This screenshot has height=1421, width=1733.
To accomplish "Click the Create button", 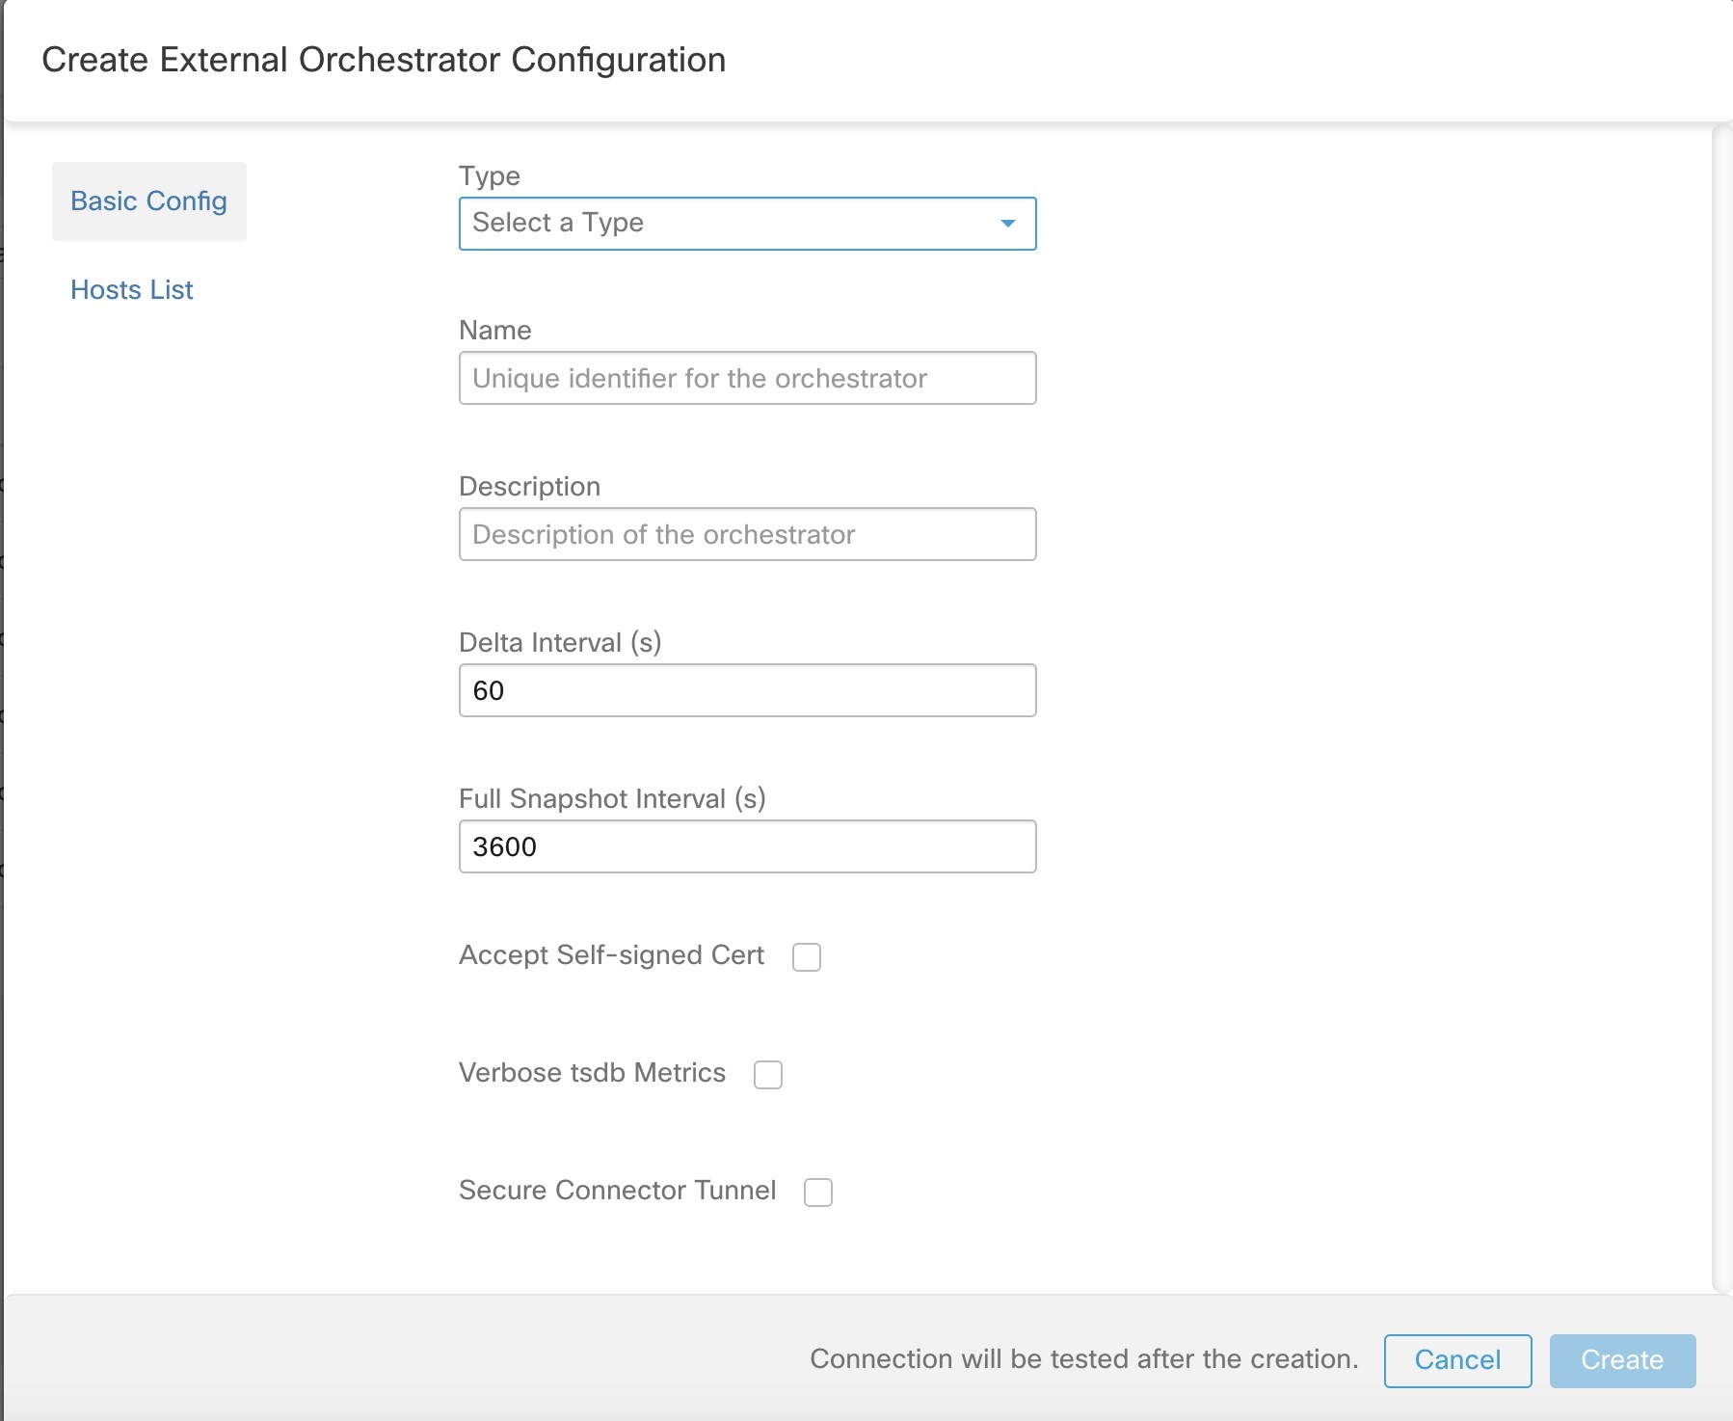I will [1621, 1359].
